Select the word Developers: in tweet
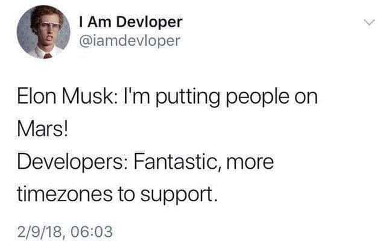 point(72,163)
